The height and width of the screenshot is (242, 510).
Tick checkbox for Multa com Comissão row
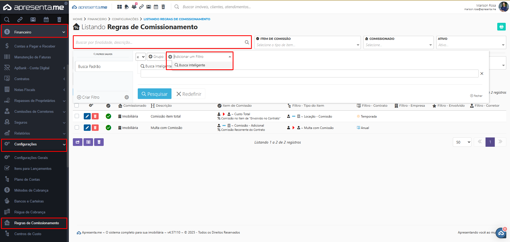coord(77,127)
